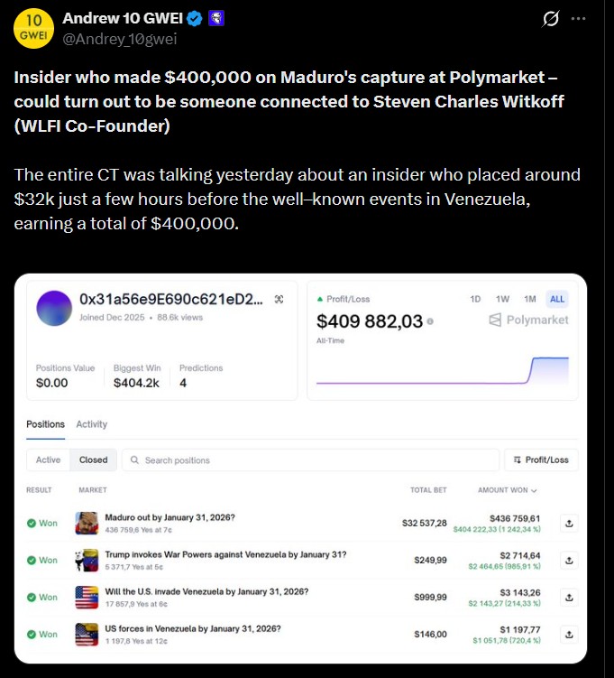Select the Closed positions filter
614x678 pixels.
(x=93, y=460)
